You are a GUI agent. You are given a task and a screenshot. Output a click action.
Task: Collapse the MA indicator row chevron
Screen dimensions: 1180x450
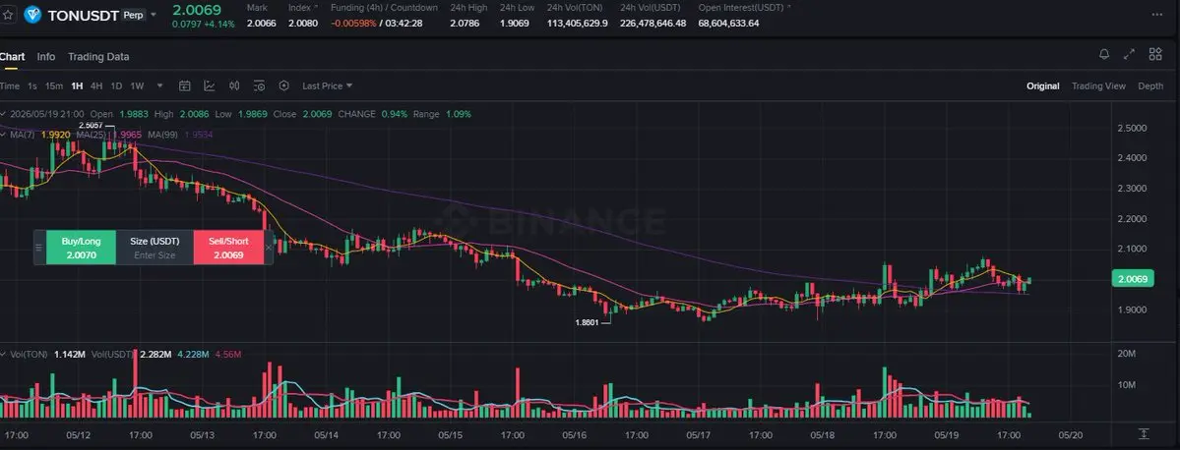click(3, 135)
